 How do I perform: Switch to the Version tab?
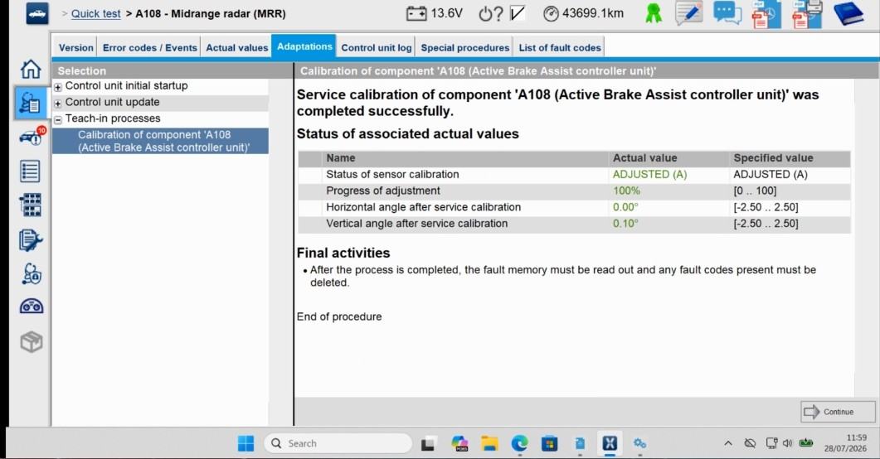coord(75,47)
